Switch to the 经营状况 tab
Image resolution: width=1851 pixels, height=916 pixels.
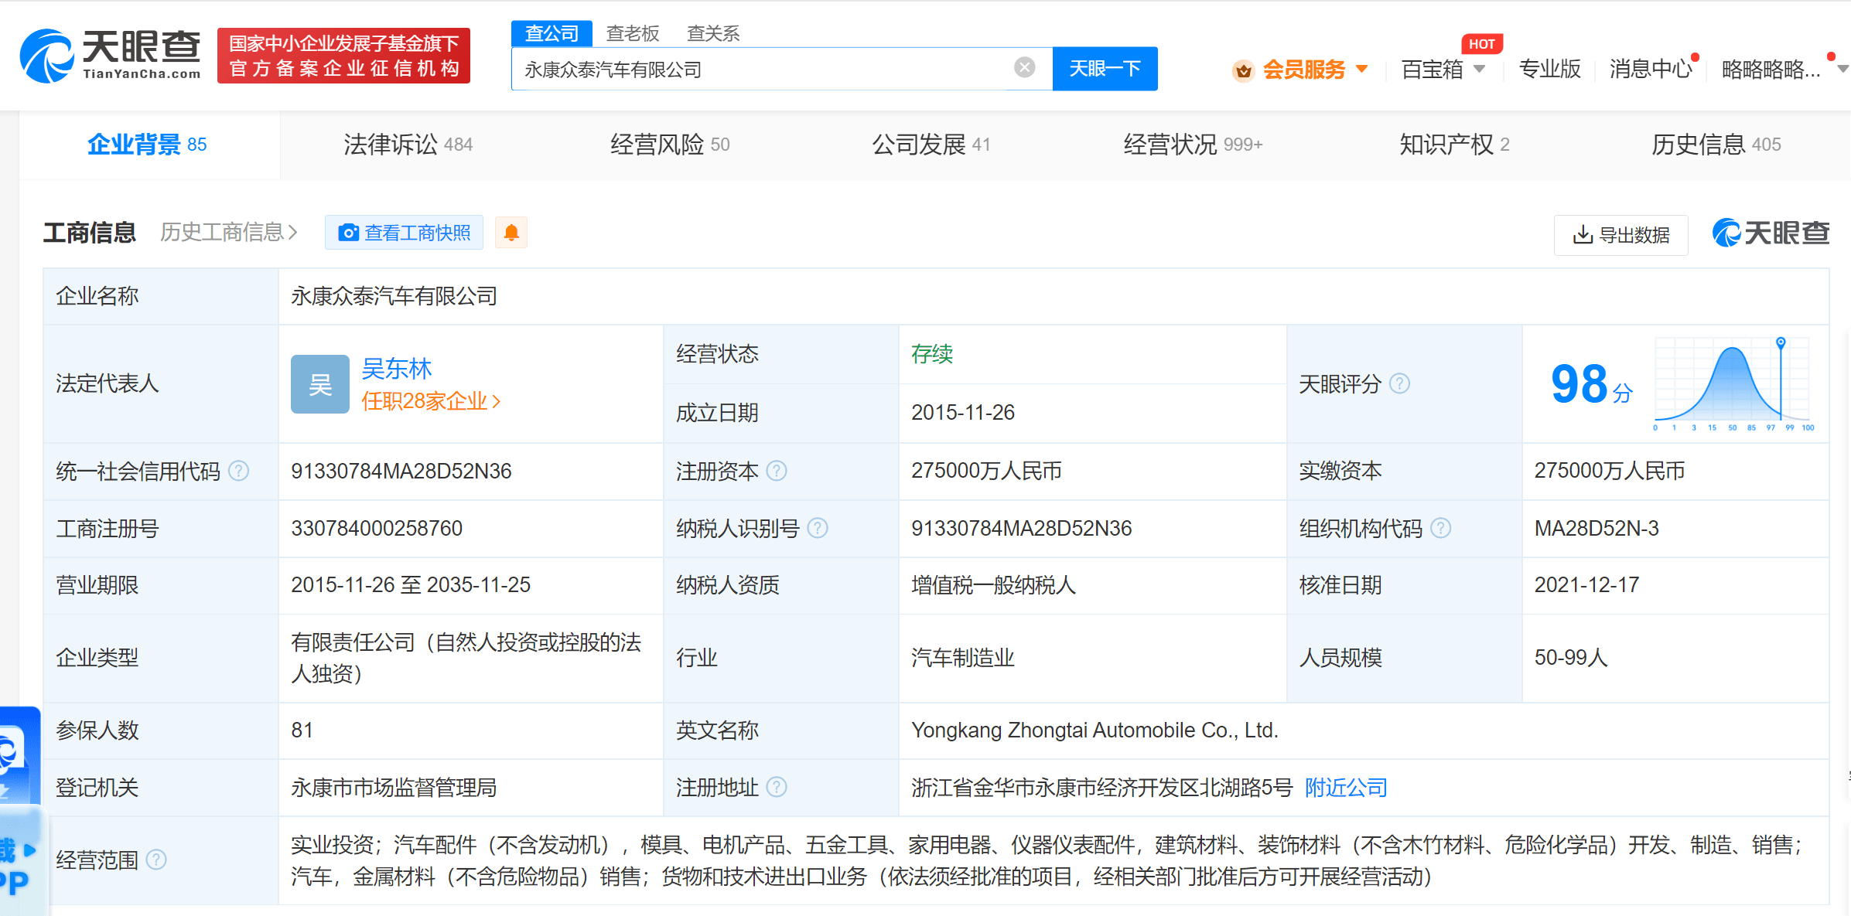[1193, 145]
